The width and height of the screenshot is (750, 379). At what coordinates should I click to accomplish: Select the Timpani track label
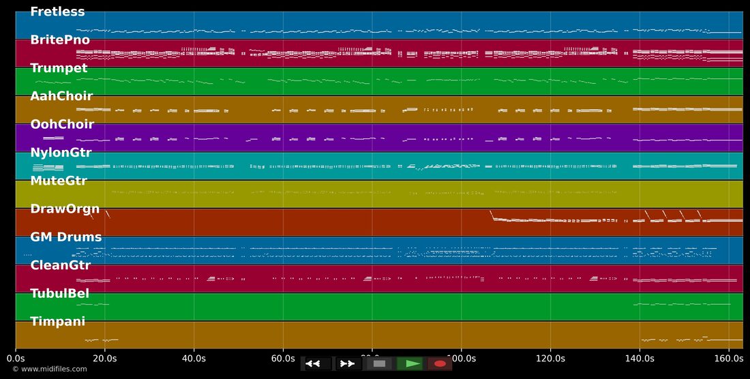click(57, 322)
